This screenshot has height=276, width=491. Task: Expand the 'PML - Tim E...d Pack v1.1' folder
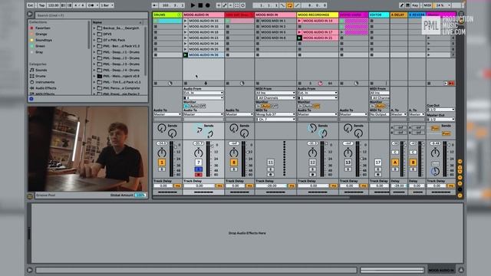coord(94,82)
